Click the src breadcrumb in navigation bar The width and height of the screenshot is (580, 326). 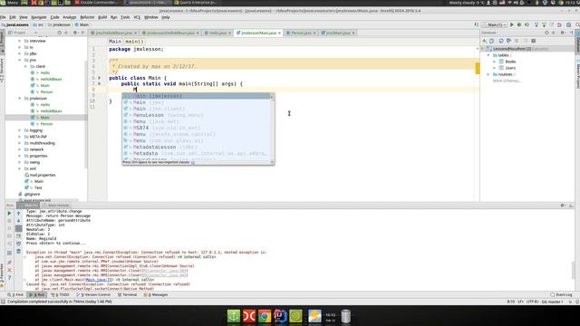tap(40, 24)
